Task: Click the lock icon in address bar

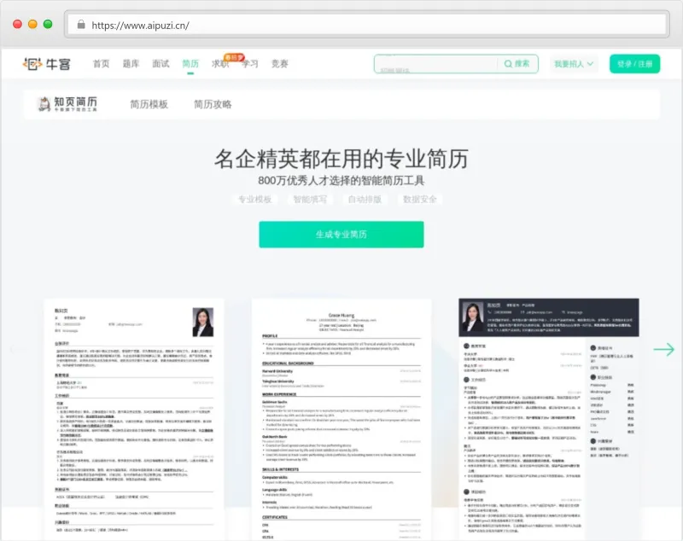Action: tap(81, 25)
